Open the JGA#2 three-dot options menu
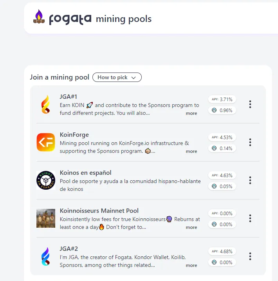 [250, 256]
